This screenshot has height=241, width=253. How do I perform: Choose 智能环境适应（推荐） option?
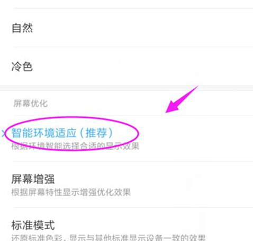tap(126, 139)
